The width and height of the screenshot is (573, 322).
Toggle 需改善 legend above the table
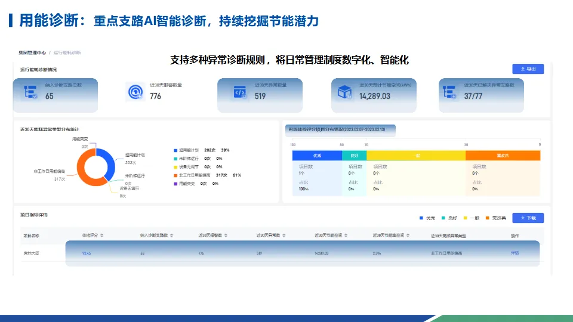point(495,218)
